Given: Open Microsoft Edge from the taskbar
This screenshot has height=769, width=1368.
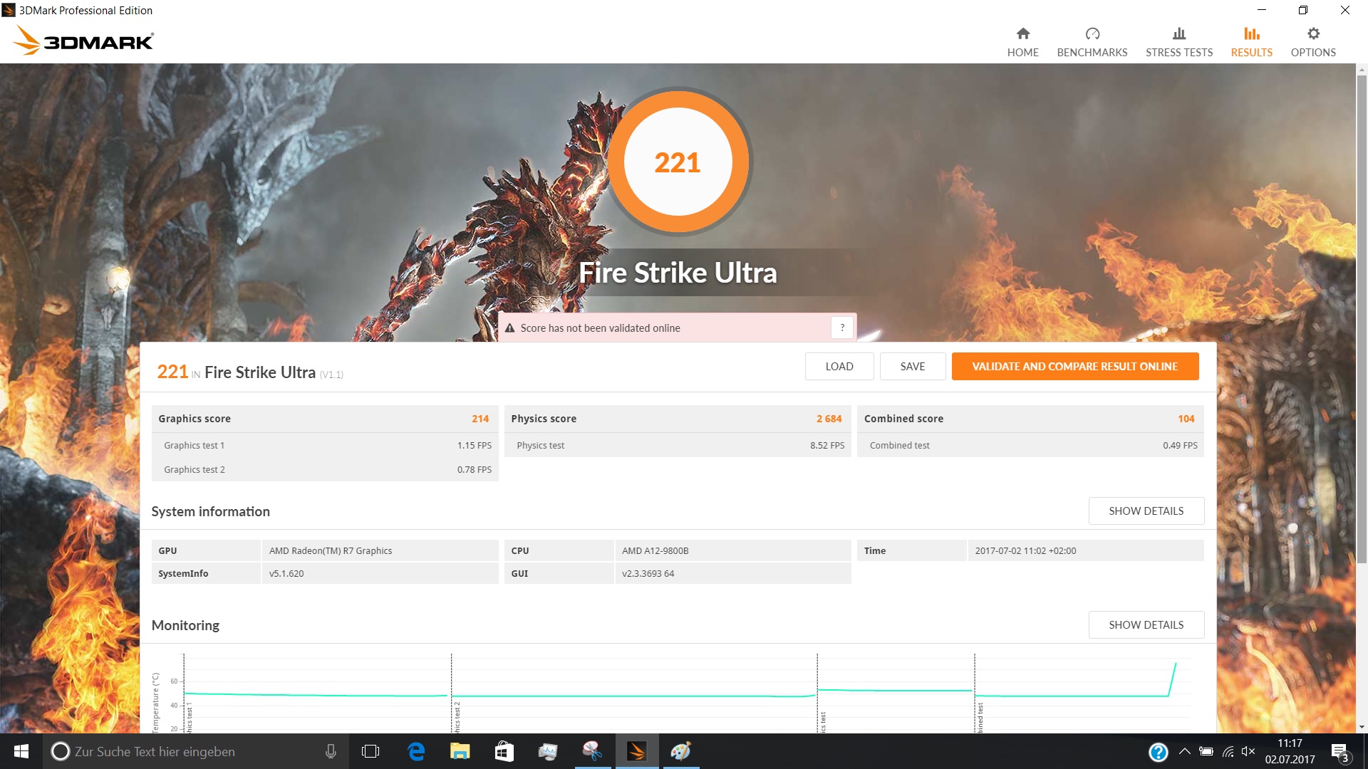Looking at the screenshot, I should tap(416, 751).
